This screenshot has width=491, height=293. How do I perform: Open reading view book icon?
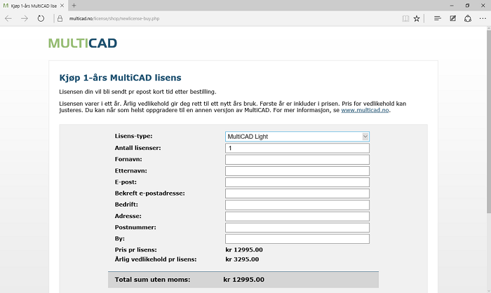point(405,18)
